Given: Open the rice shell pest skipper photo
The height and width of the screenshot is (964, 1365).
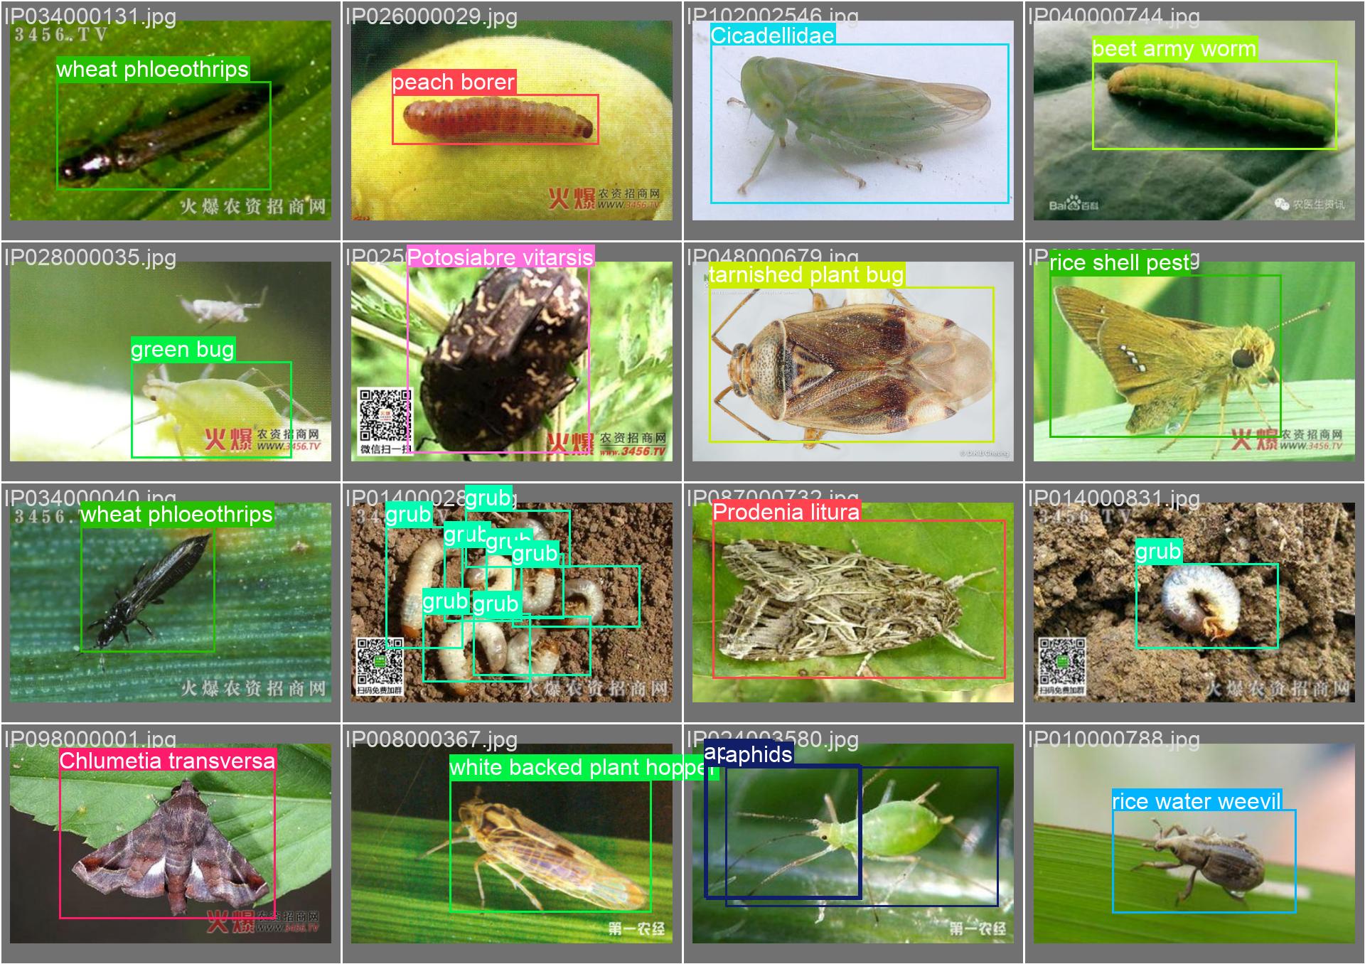Looking at the screenshot, I should point(1194,361).
